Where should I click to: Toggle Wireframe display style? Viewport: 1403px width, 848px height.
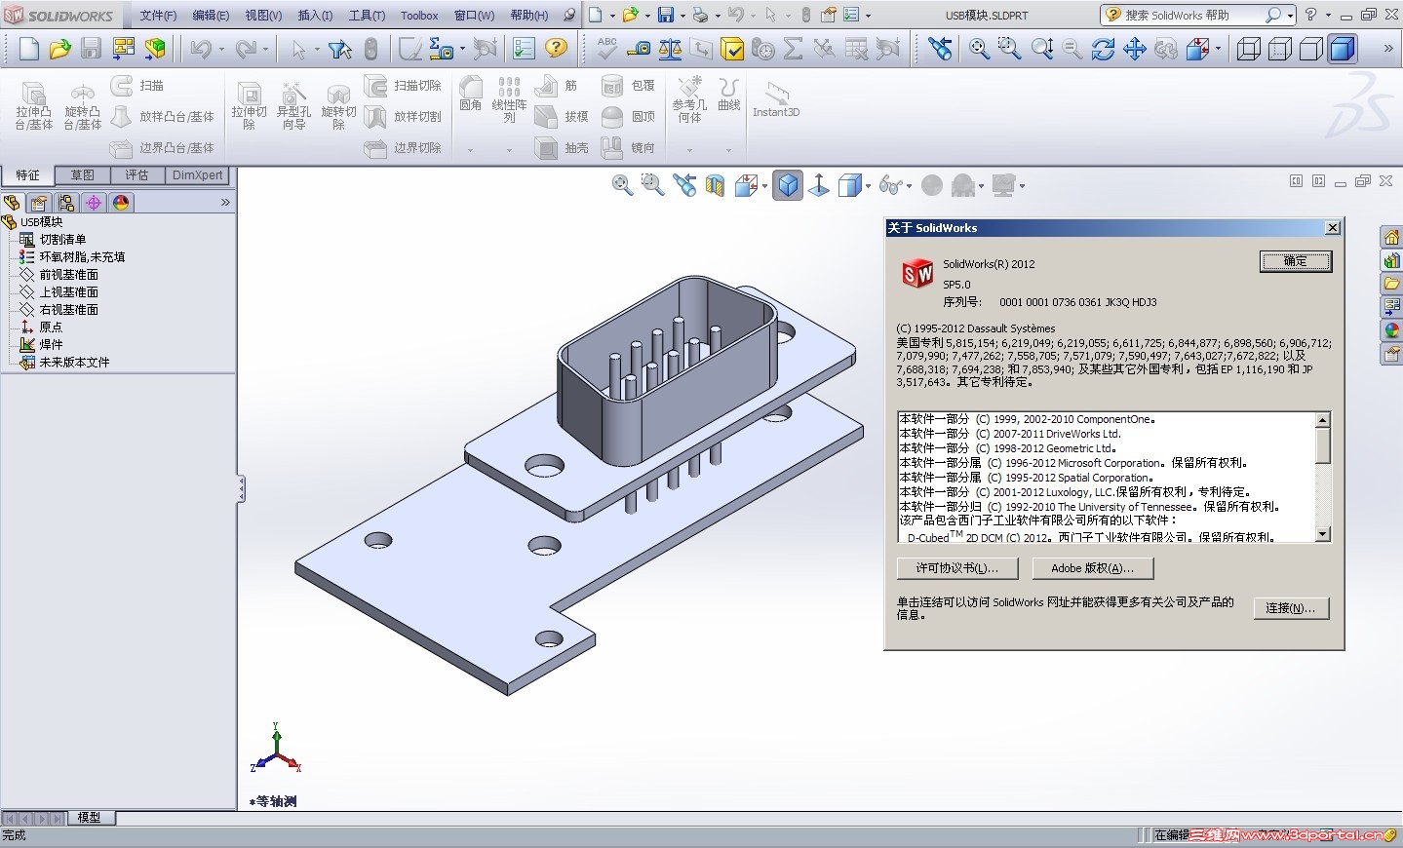pos(1248,49)
